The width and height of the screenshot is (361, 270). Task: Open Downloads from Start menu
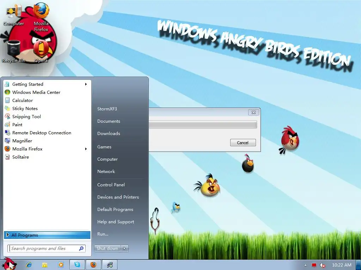click(x=109, y=133)
